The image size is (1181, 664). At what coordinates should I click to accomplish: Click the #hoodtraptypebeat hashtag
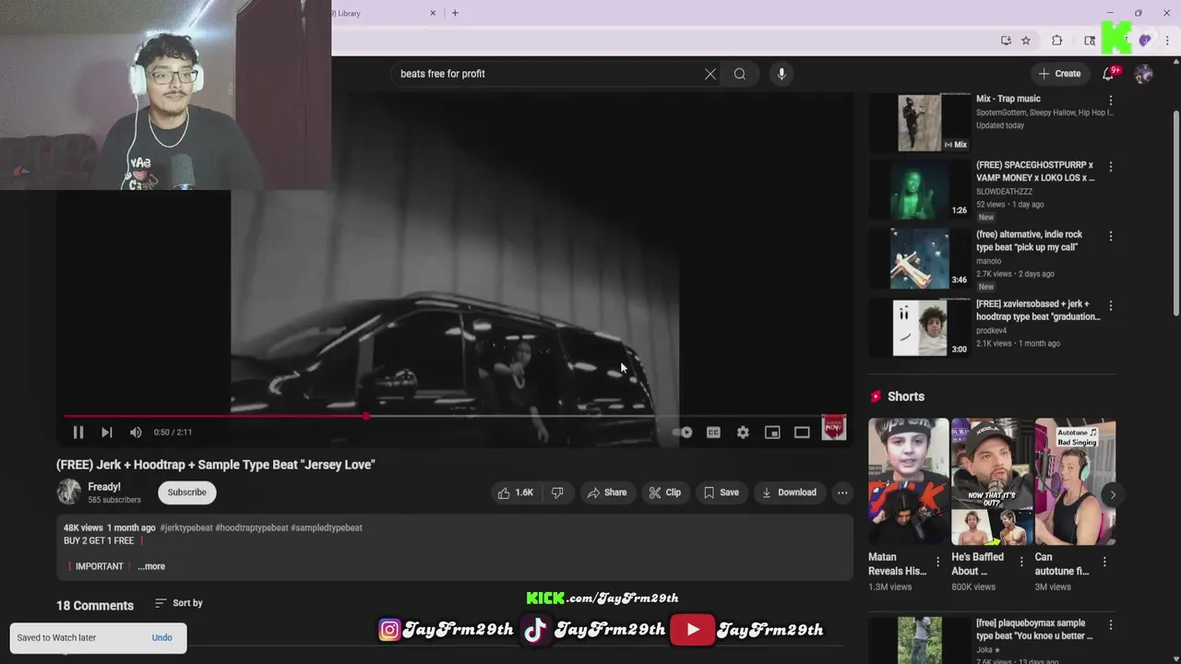252,528
